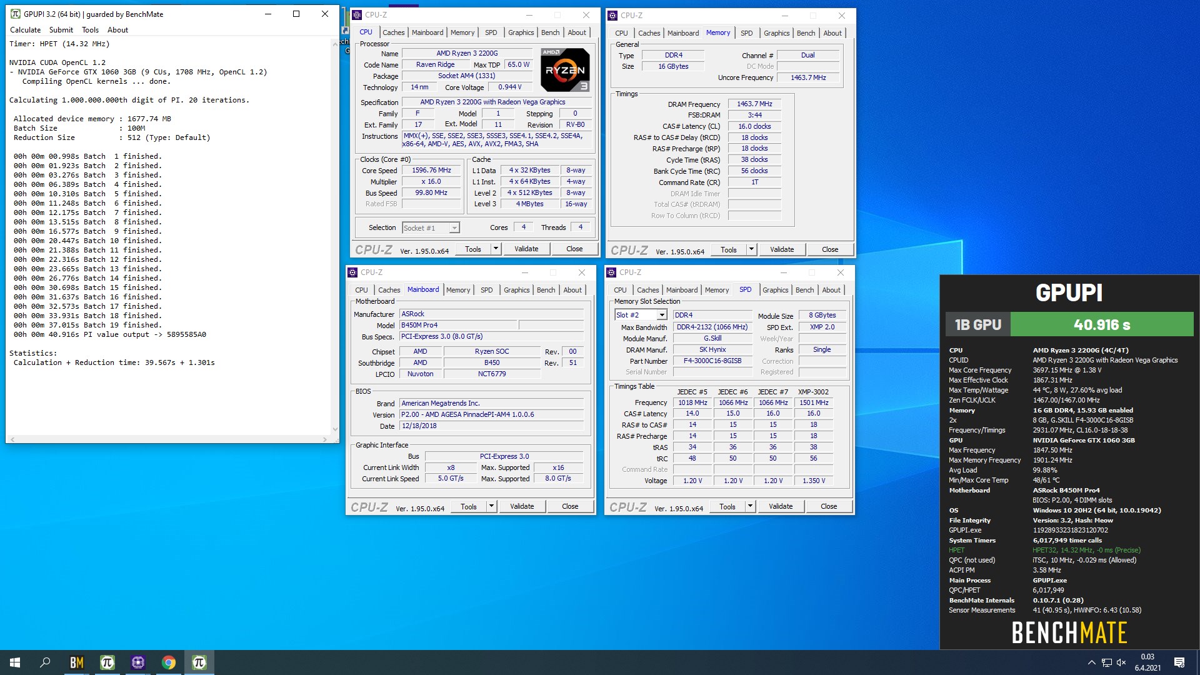1200x675 pixels.
Task: Click the Ryzen 3 processor logo
Action: point(565,69)
